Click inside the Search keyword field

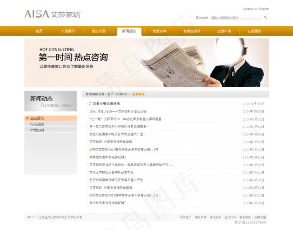click(235, 18)
